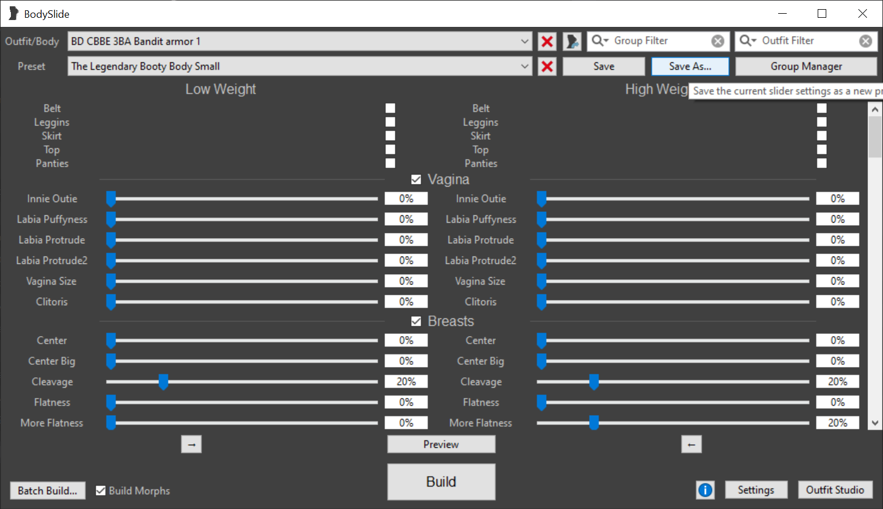Click the Low Weight Innie Outie slider
Screen dimensions: 883x509
tap(242, 199)
